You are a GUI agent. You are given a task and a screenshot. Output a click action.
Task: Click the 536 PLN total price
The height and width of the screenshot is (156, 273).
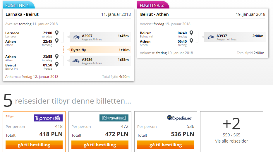[x=183, y=134]
